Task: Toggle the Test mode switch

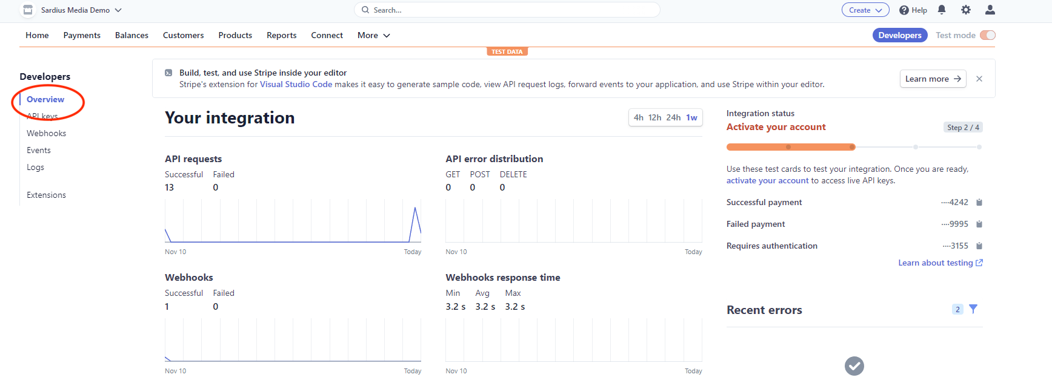Action: [x=988, y=35]
